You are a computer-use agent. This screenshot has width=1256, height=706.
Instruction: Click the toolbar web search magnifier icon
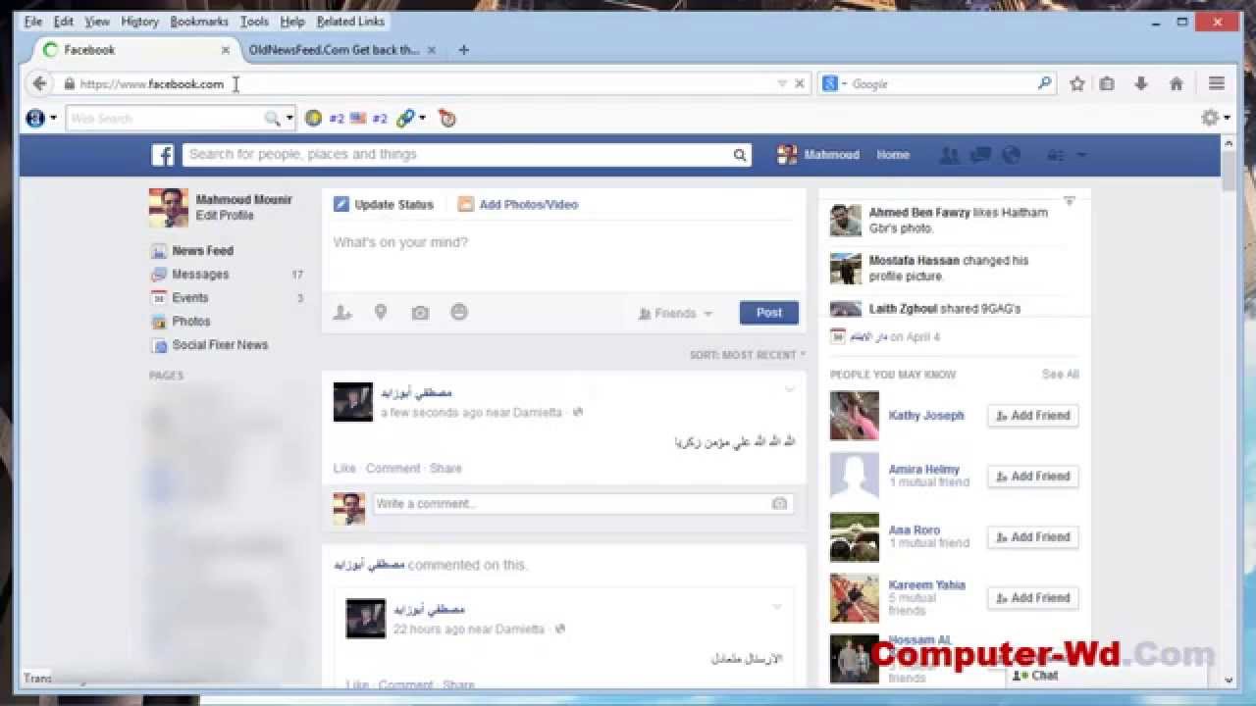pos(272,119)
